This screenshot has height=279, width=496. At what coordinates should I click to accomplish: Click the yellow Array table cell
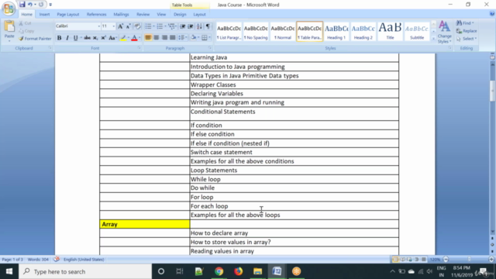coord(145,224)
